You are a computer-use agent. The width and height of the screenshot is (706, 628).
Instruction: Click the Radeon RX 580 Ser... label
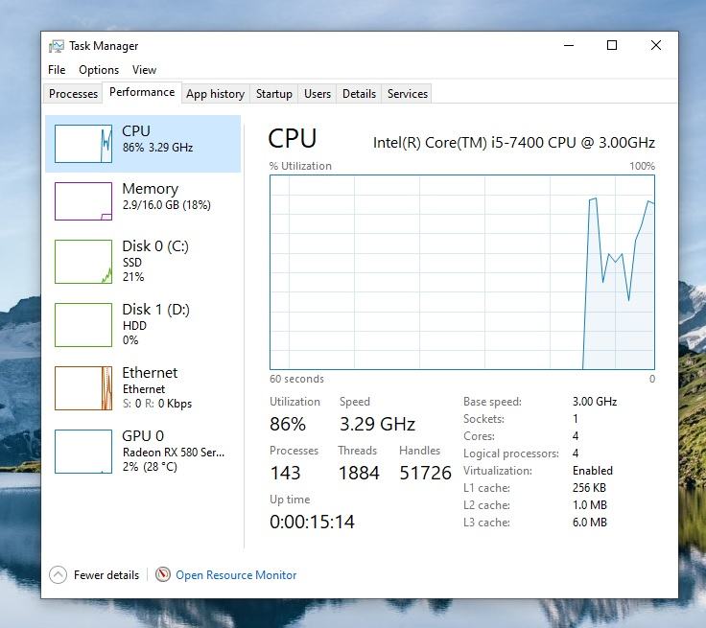tap(174, 452)
